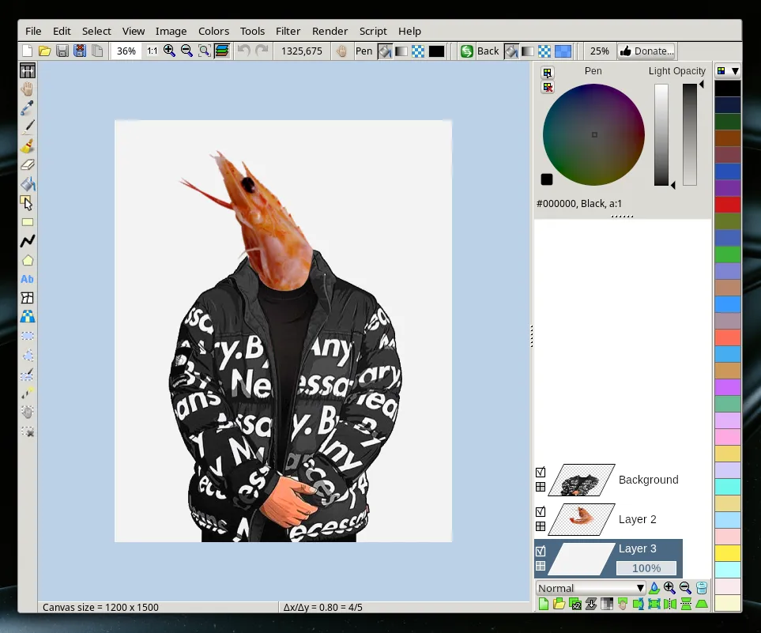Screen dimensions: 761x633
Task: Open the Render menu
Action: 330,31
